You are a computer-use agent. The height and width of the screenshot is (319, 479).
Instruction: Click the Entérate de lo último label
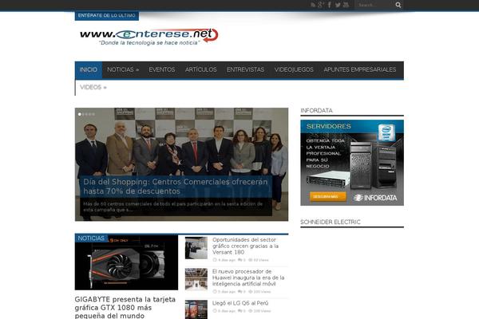coord(107,16)
